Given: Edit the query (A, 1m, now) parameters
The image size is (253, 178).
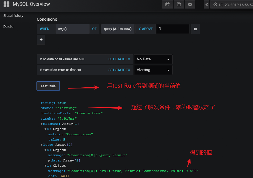Looking at the screenshot, I should [118, 29].
